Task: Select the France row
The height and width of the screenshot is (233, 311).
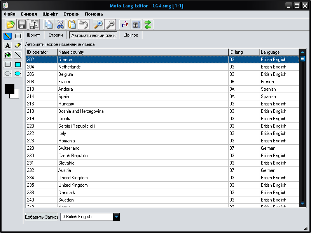Action: [162, 82]
